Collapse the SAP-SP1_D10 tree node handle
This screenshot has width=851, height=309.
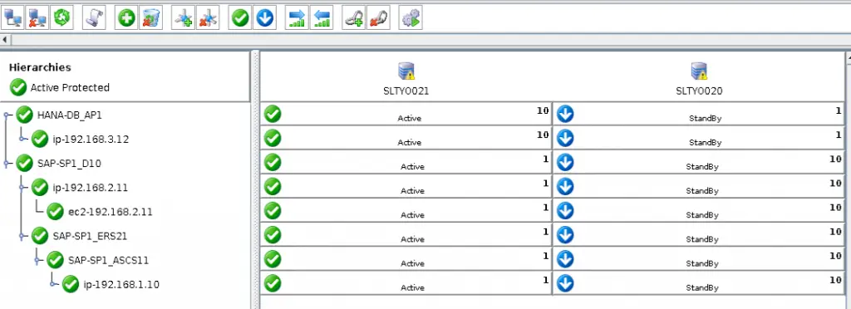point(7,163)
